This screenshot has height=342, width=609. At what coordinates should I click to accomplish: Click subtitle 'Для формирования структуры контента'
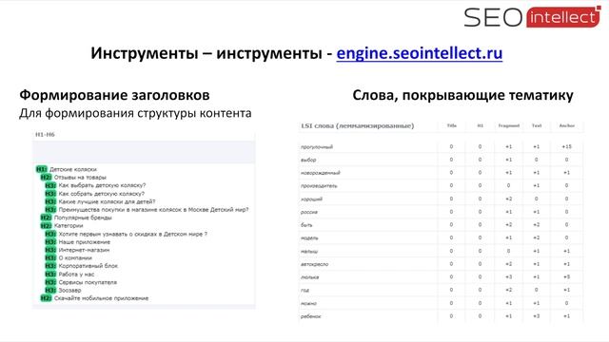(135, 113)
